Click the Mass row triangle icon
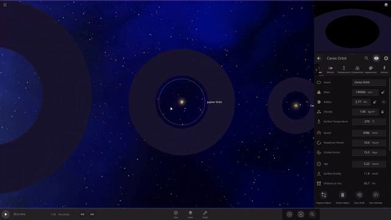 (319, 92)
